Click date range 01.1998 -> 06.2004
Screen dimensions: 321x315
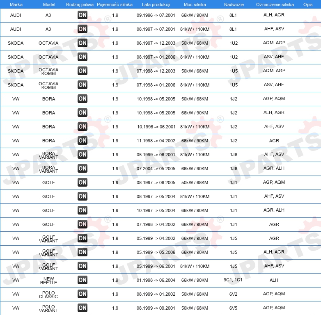click(156, 280)
